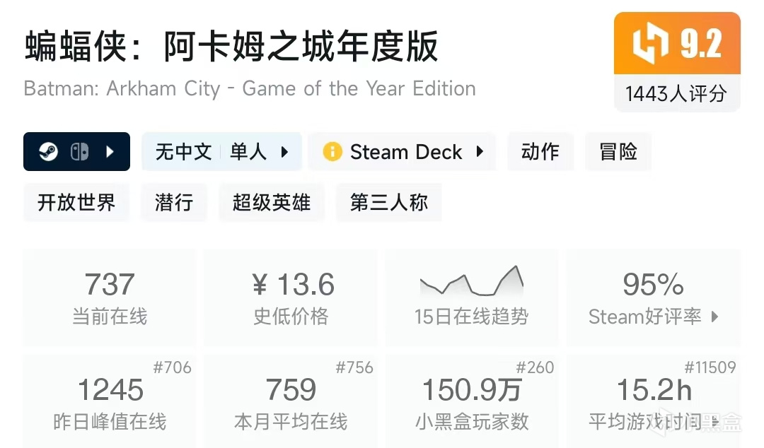Image resolution: width=764 pixels, height=448 pixels.
Task: Open the 1443人评分 rating count
Action: tap(676, 93)
